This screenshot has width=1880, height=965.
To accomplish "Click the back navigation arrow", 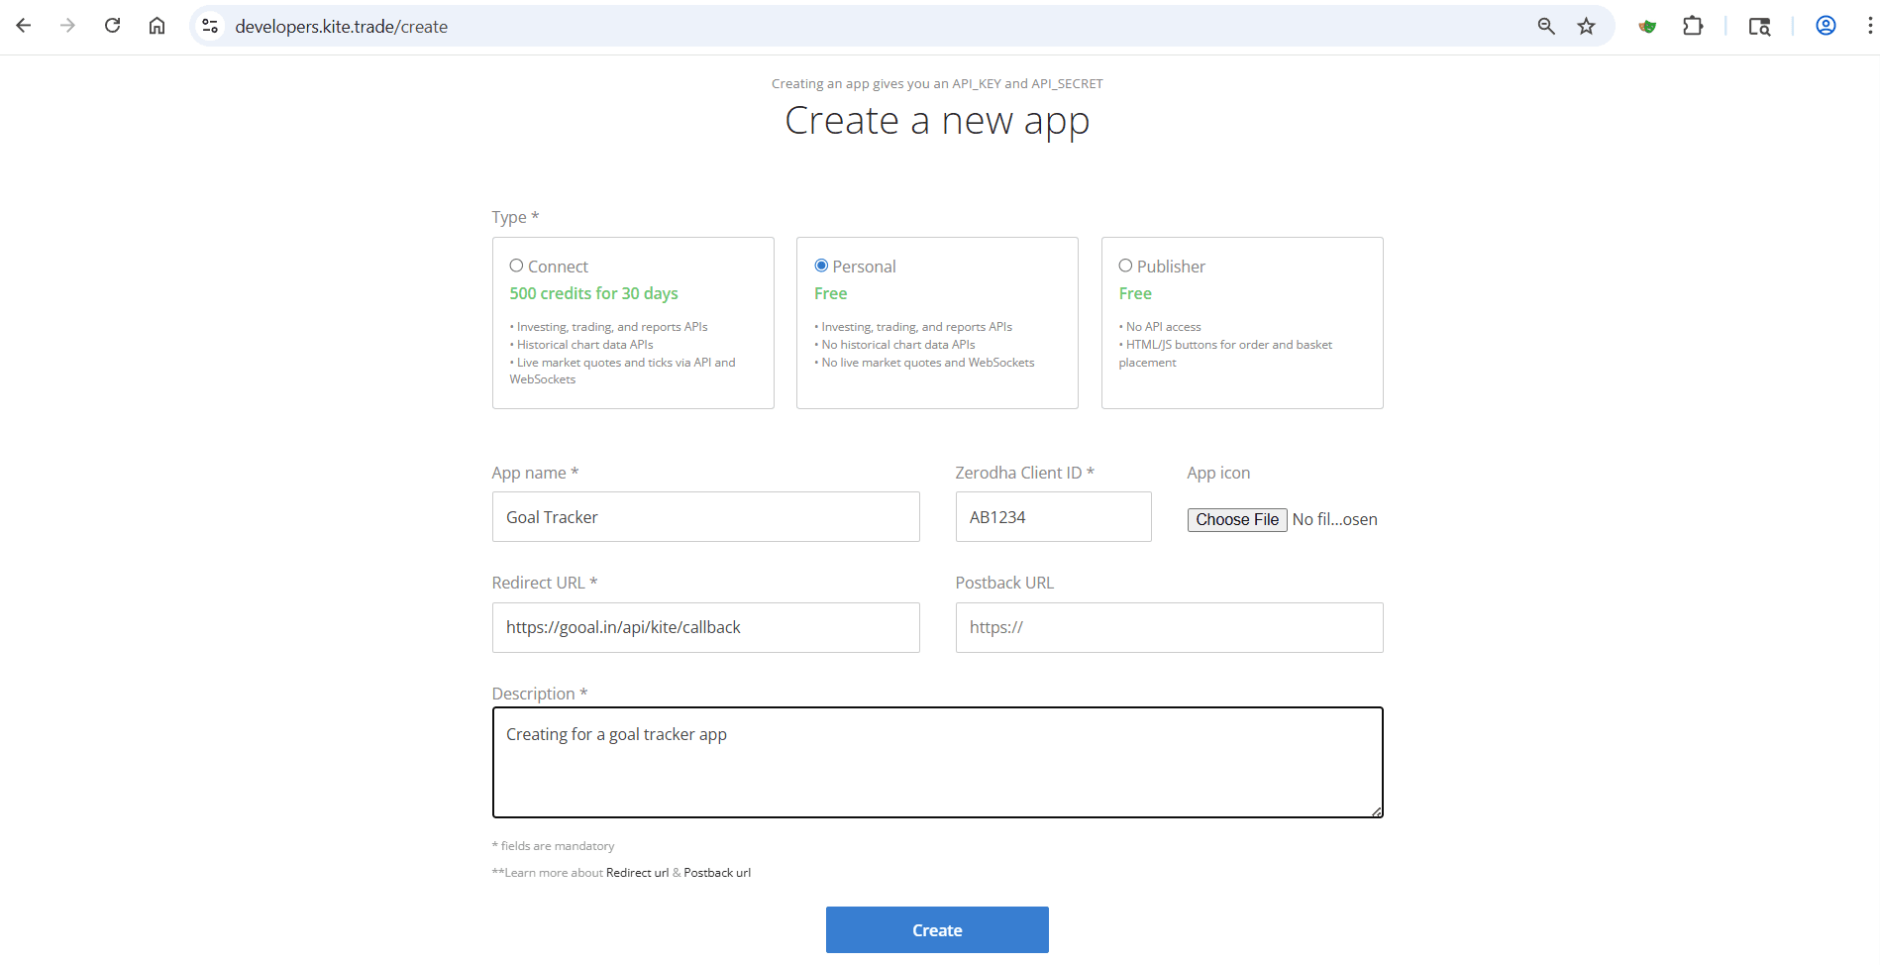I will [22, 25].
